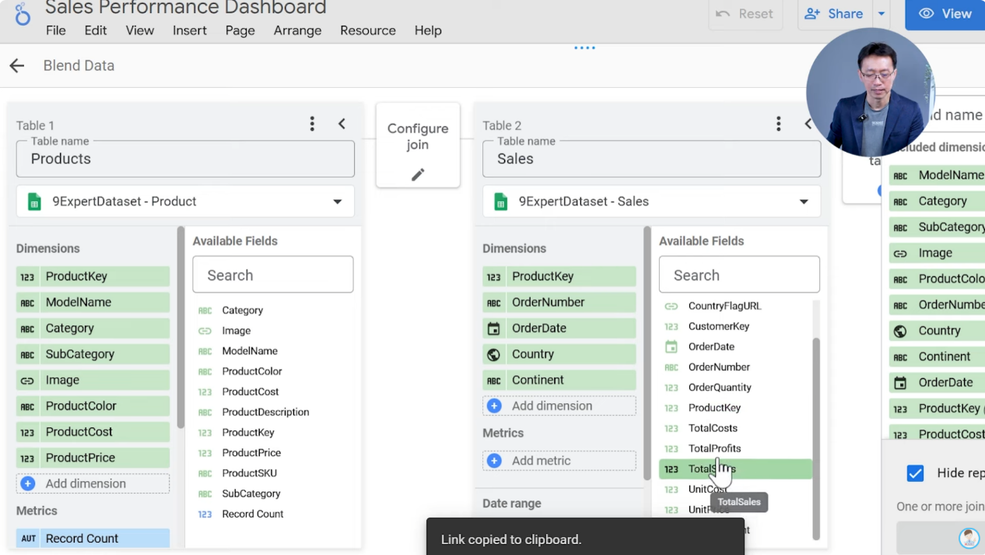
Task: Open the Arrange menu
Action: pyautogui.click(x=297, y=30)
